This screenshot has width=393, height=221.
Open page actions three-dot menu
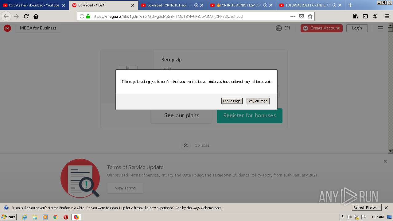(293, 16)
